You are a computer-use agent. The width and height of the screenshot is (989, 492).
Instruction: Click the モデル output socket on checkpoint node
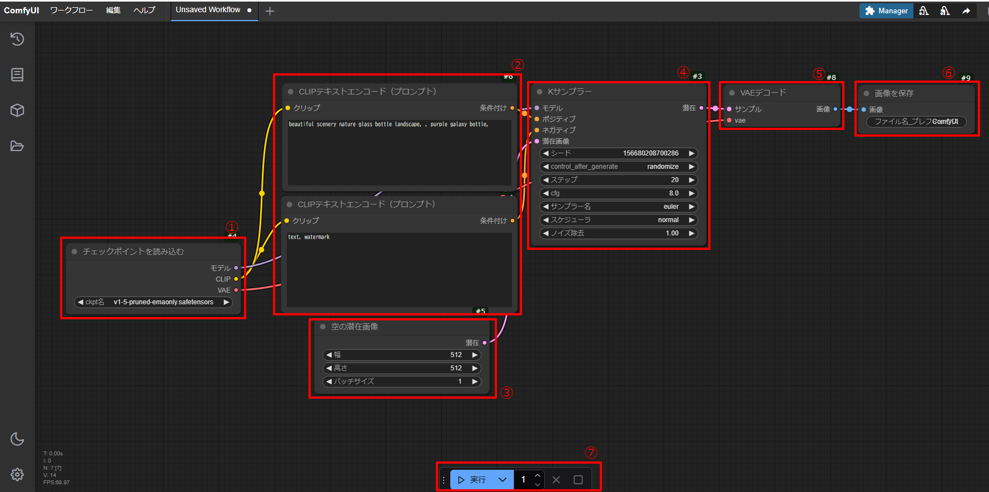tap(236, 268)
